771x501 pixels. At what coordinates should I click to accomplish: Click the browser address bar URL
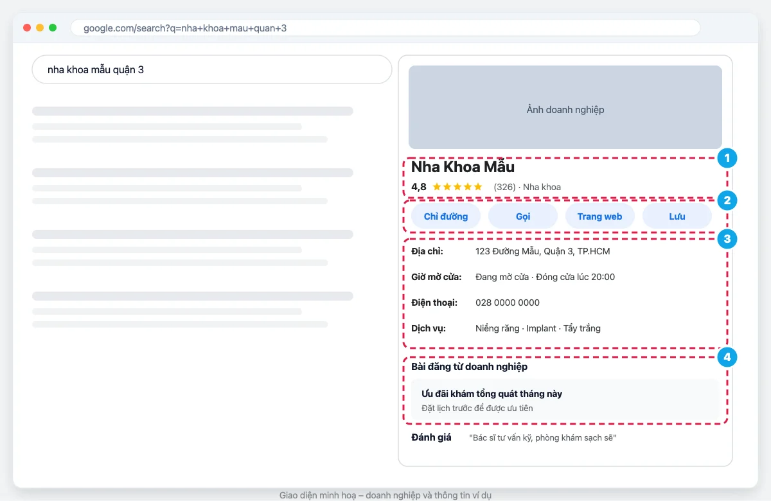coord(385,28)
